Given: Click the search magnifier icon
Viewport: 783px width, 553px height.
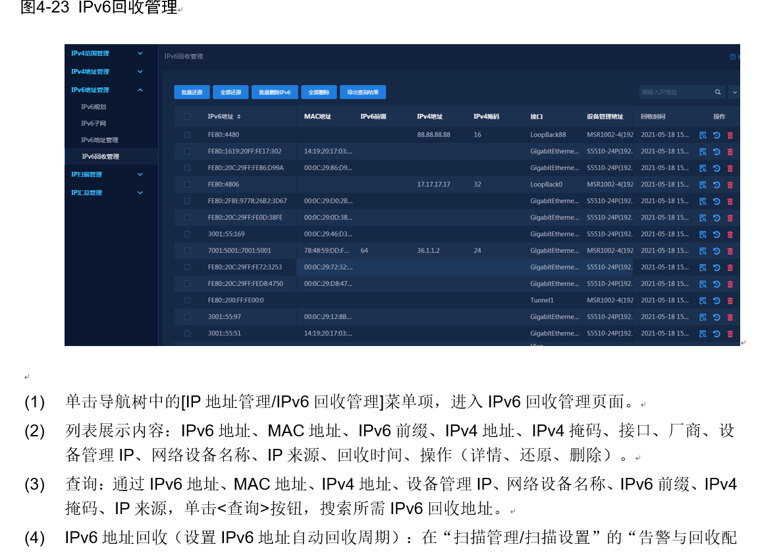Looking at the screenshot, I should coord(718,92).
